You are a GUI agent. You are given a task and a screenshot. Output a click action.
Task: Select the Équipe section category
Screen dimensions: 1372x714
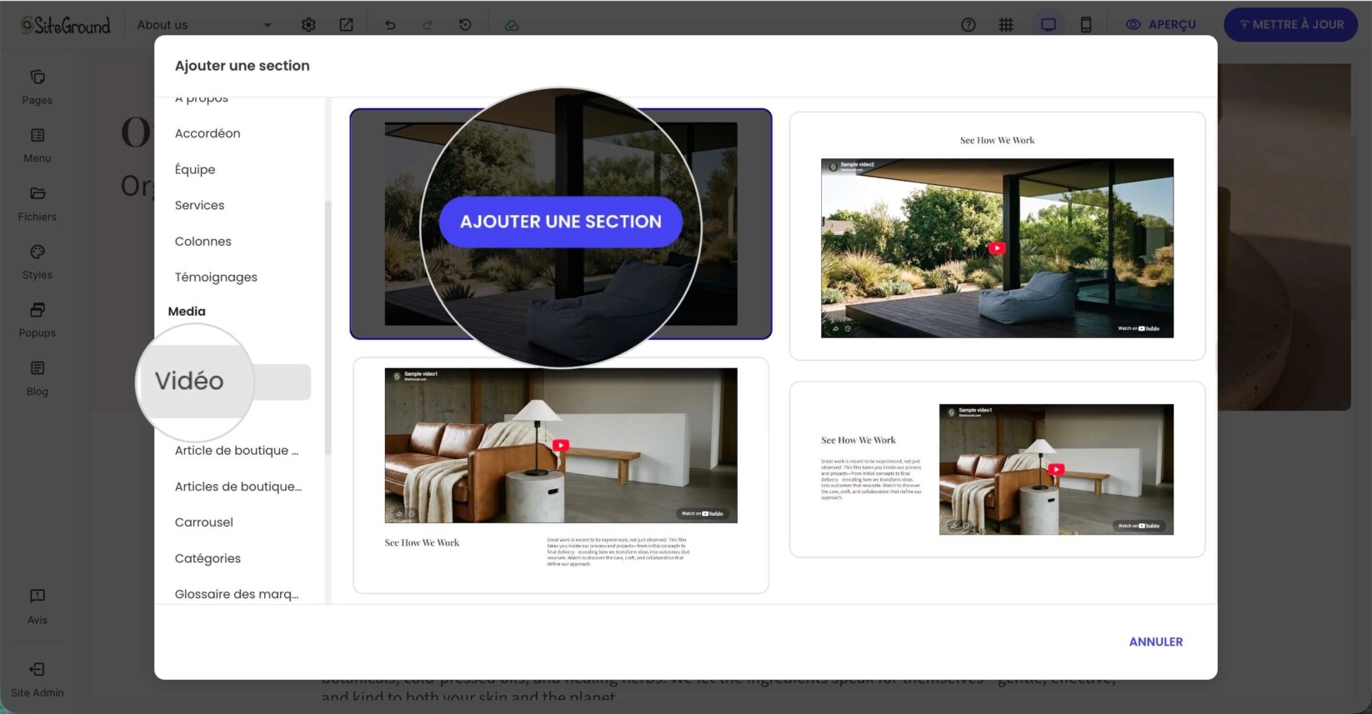195,169
